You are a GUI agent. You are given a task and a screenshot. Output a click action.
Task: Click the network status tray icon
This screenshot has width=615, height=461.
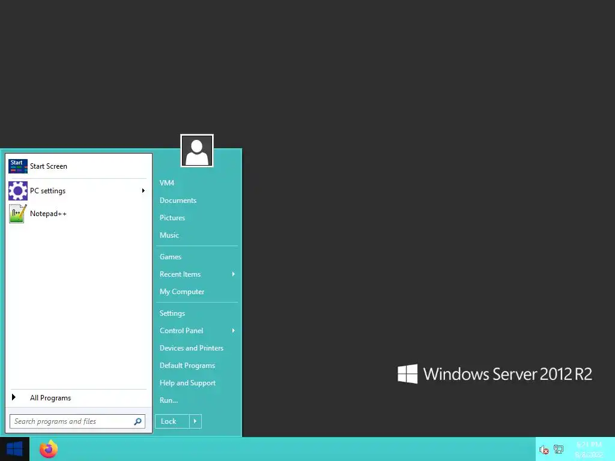[x=559, y=449]
